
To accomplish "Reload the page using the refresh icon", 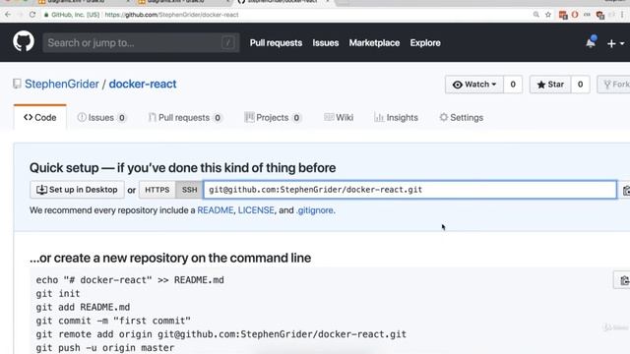I will (32, 15).
